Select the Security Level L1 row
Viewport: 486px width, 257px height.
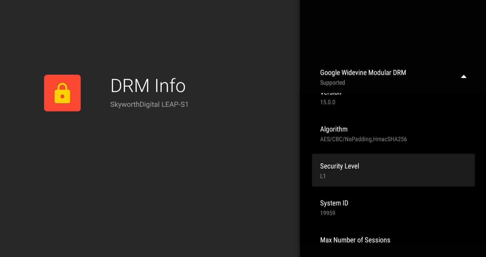click(393, 170)
